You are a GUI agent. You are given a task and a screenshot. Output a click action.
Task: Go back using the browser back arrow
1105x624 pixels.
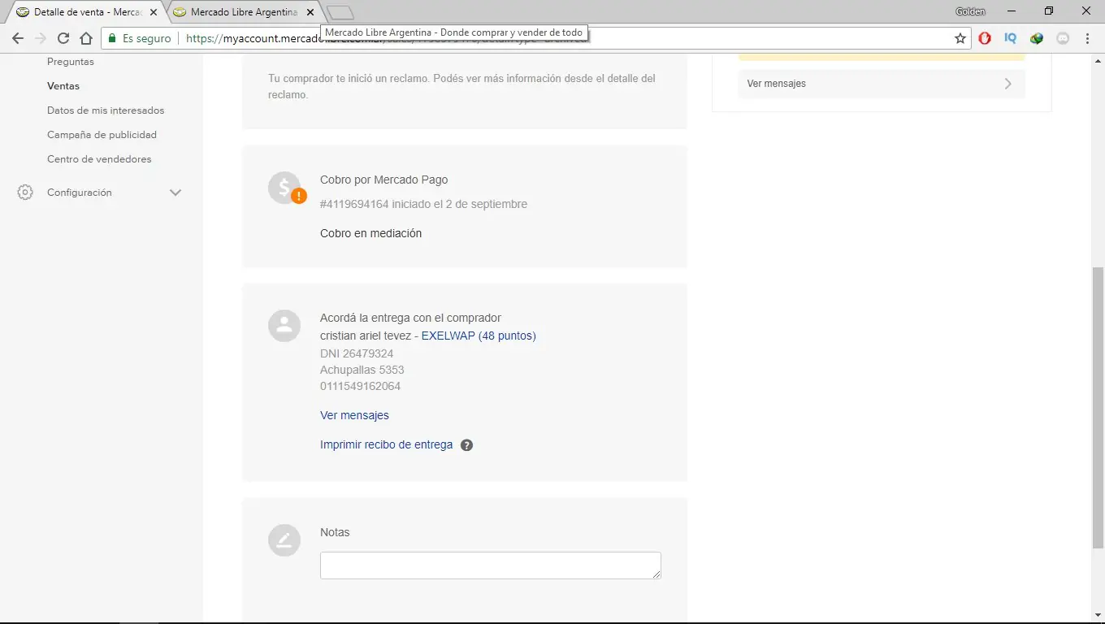[18, 38]
